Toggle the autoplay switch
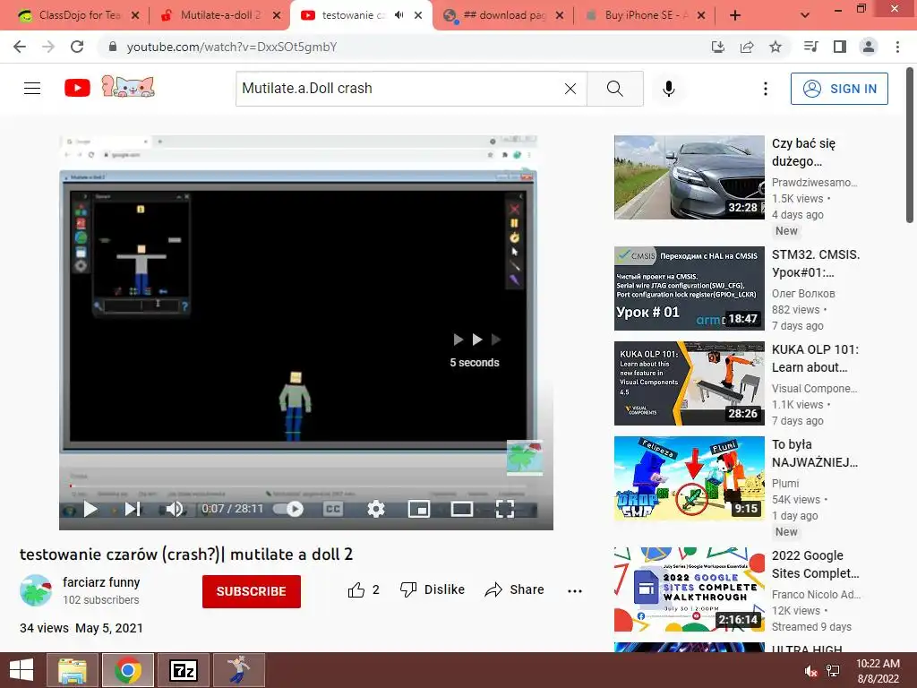This screenshot has height=688, width=917. (288, 509)
